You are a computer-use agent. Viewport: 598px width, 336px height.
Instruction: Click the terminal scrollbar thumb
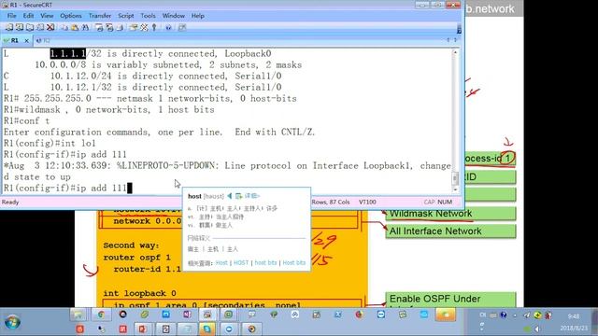point(455,178)
